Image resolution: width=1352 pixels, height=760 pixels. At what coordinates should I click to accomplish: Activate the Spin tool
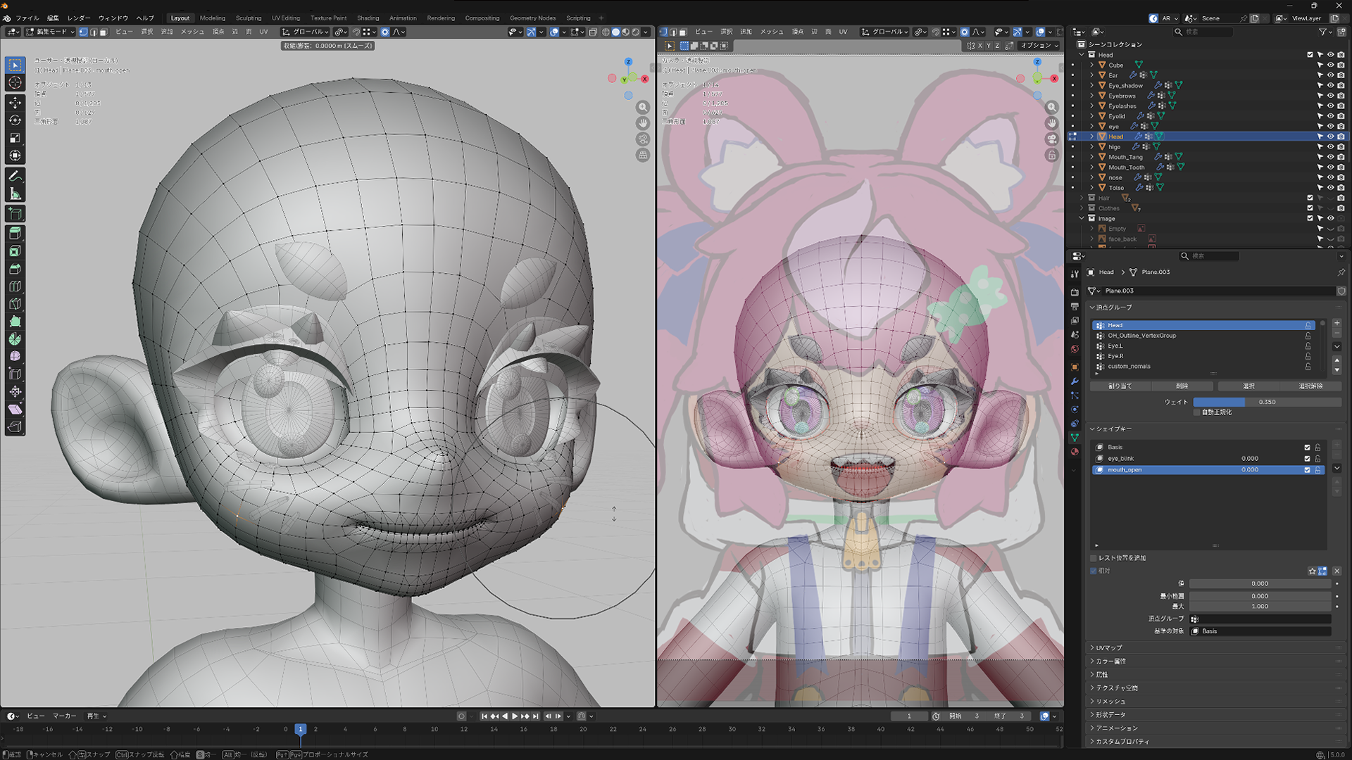click(15, 339)
